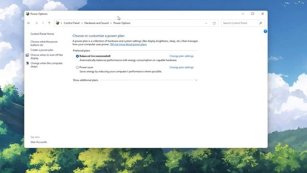Refresh the Power Options page
Screen dimensions: 307x173
pyautogui.click(x=214, y=23)
